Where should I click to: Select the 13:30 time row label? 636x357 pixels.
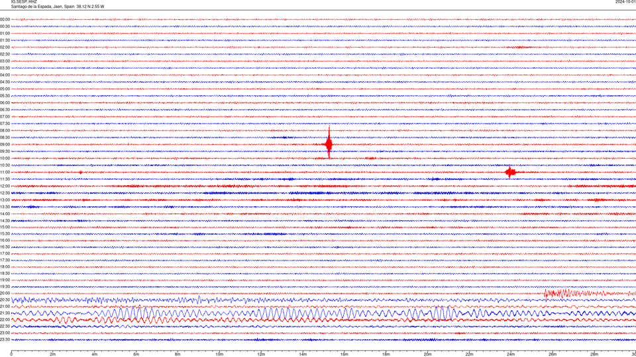5,207
